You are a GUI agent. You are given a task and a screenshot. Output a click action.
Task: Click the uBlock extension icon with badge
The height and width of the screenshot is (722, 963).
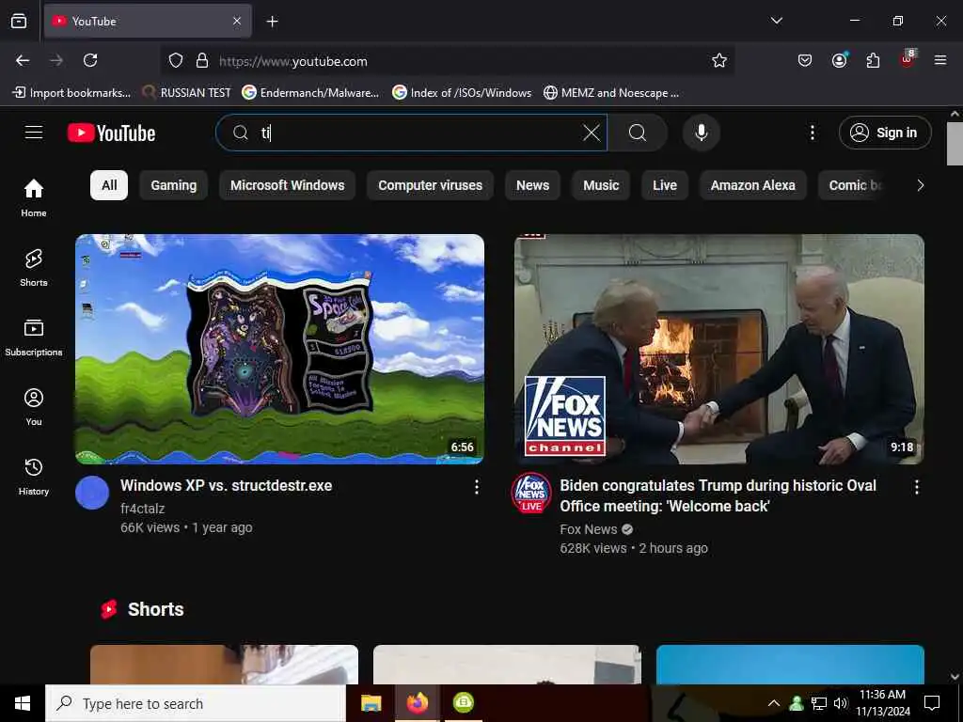pyautogui.click(x=908, y=59)
